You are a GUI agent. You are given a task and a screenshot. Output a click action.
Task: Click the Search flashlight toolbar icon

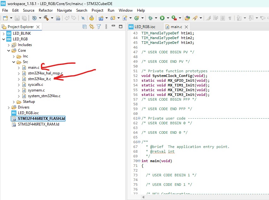pyautogui.click(x=195, y=18)
